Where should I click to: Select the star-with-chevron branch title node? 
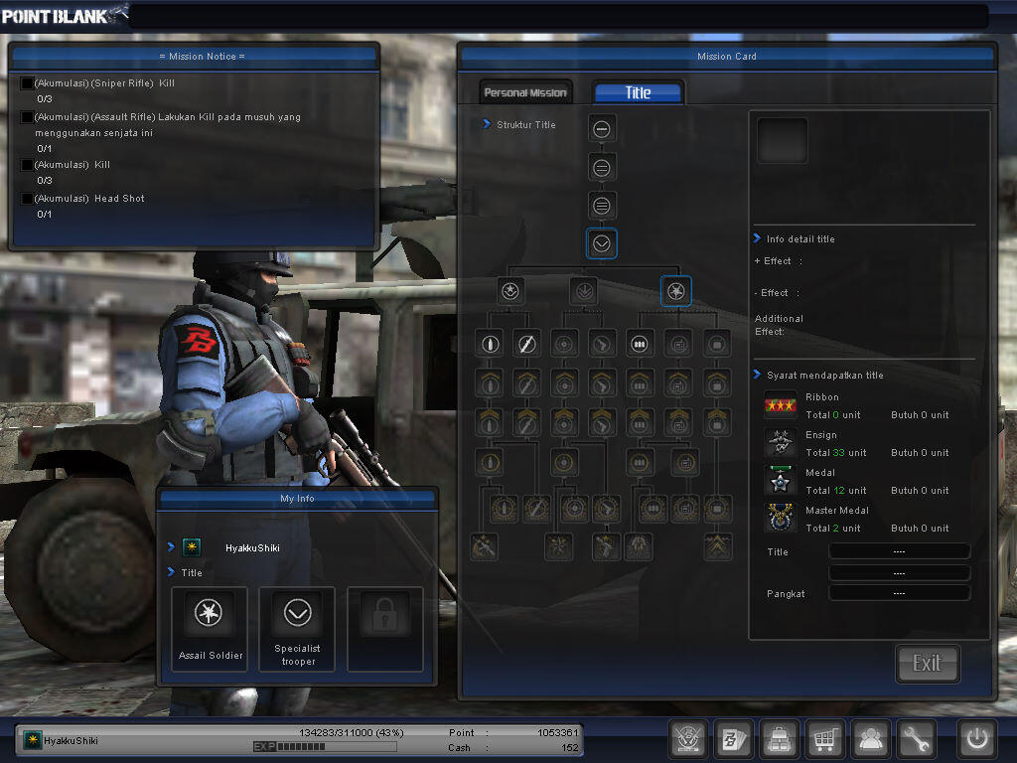pos(509,291)
